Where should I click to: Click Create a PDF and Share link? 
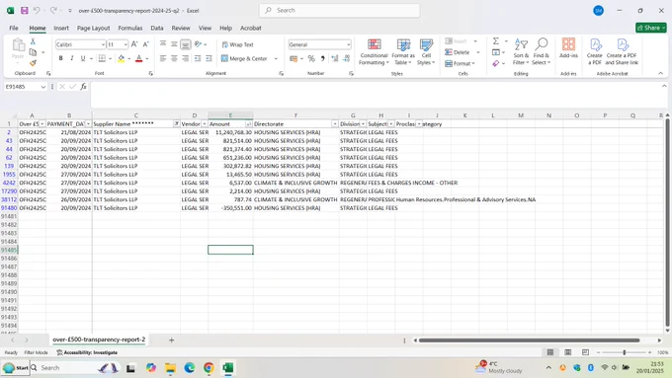point(622,51)
